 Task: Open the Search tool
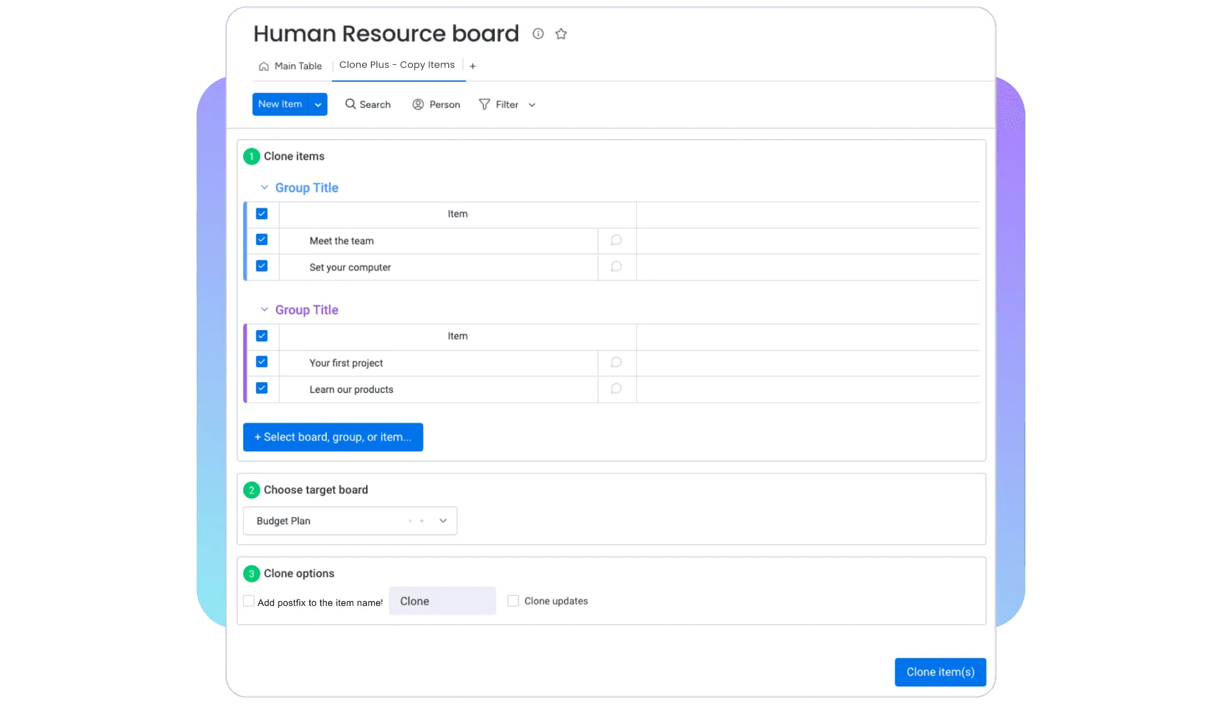[x=368, y=104]
